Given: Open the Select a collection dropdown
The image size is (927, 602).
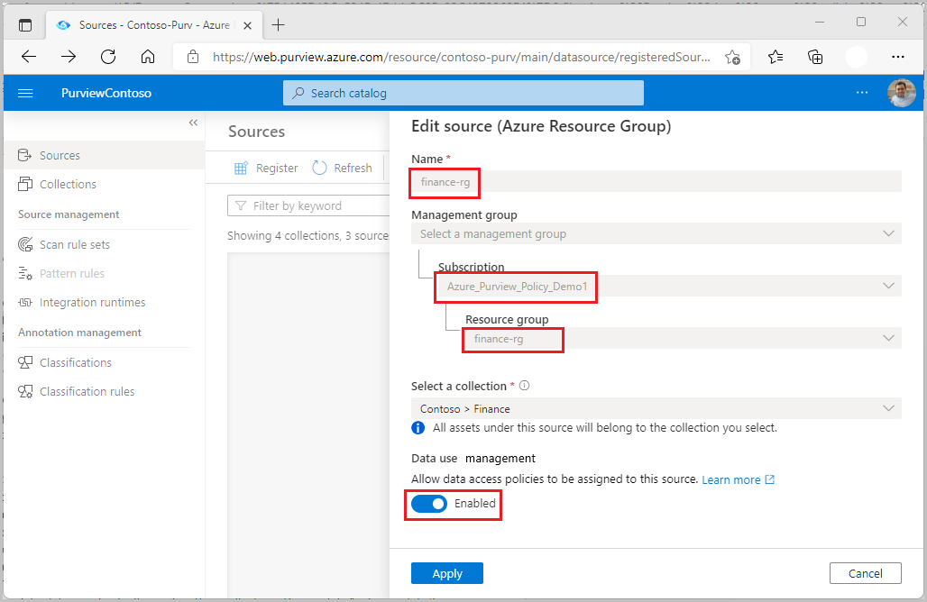Looking at the screenshot, I should pos(889,407).
